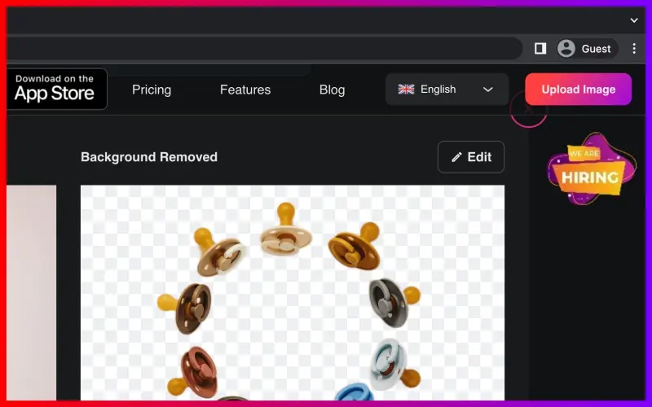Viewport: 652px width, 407px height.
Task: Click the original image preview strip
Action: [31, 293]
